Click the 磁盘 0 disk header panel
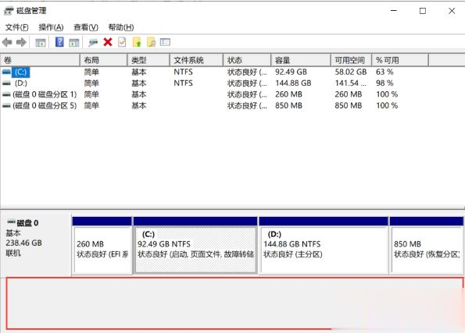 pyautogui.click(x=36, y=245)
